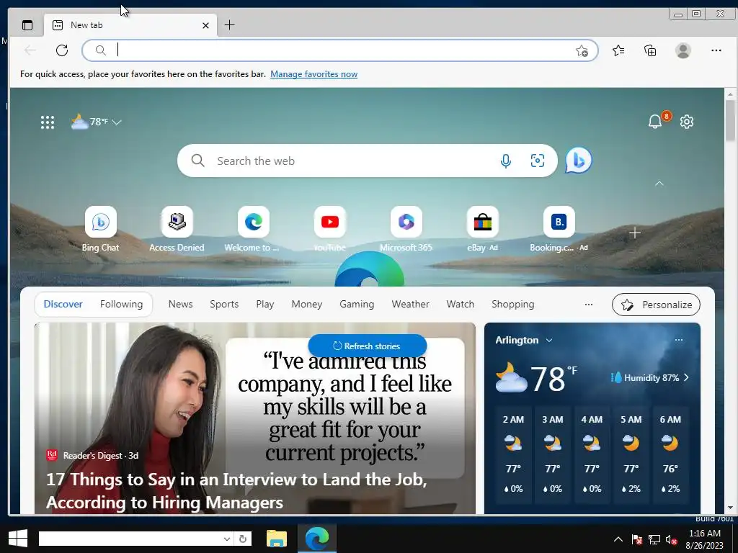Open the Weather category

point(410,305)
